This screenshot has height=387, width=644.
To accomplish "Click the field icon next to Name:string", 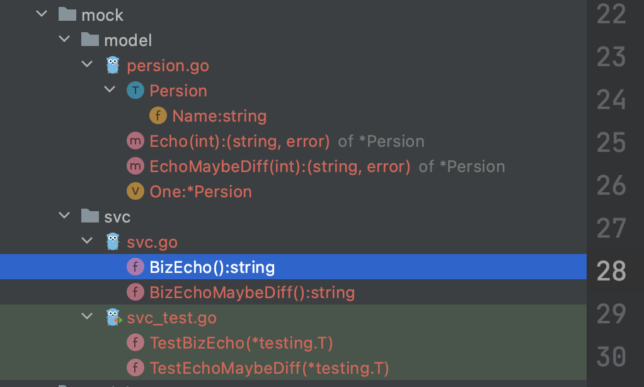I will click(x=158, y=115).
